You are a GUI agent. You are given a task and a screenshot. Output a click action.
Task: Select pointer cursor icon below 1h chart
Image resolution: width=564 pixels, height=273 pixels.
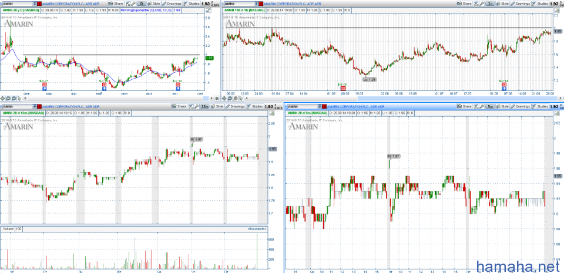(241, 99)
